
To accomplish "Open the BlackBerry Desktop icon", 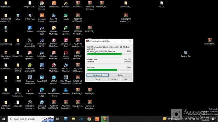I will (x=30, y=105).
